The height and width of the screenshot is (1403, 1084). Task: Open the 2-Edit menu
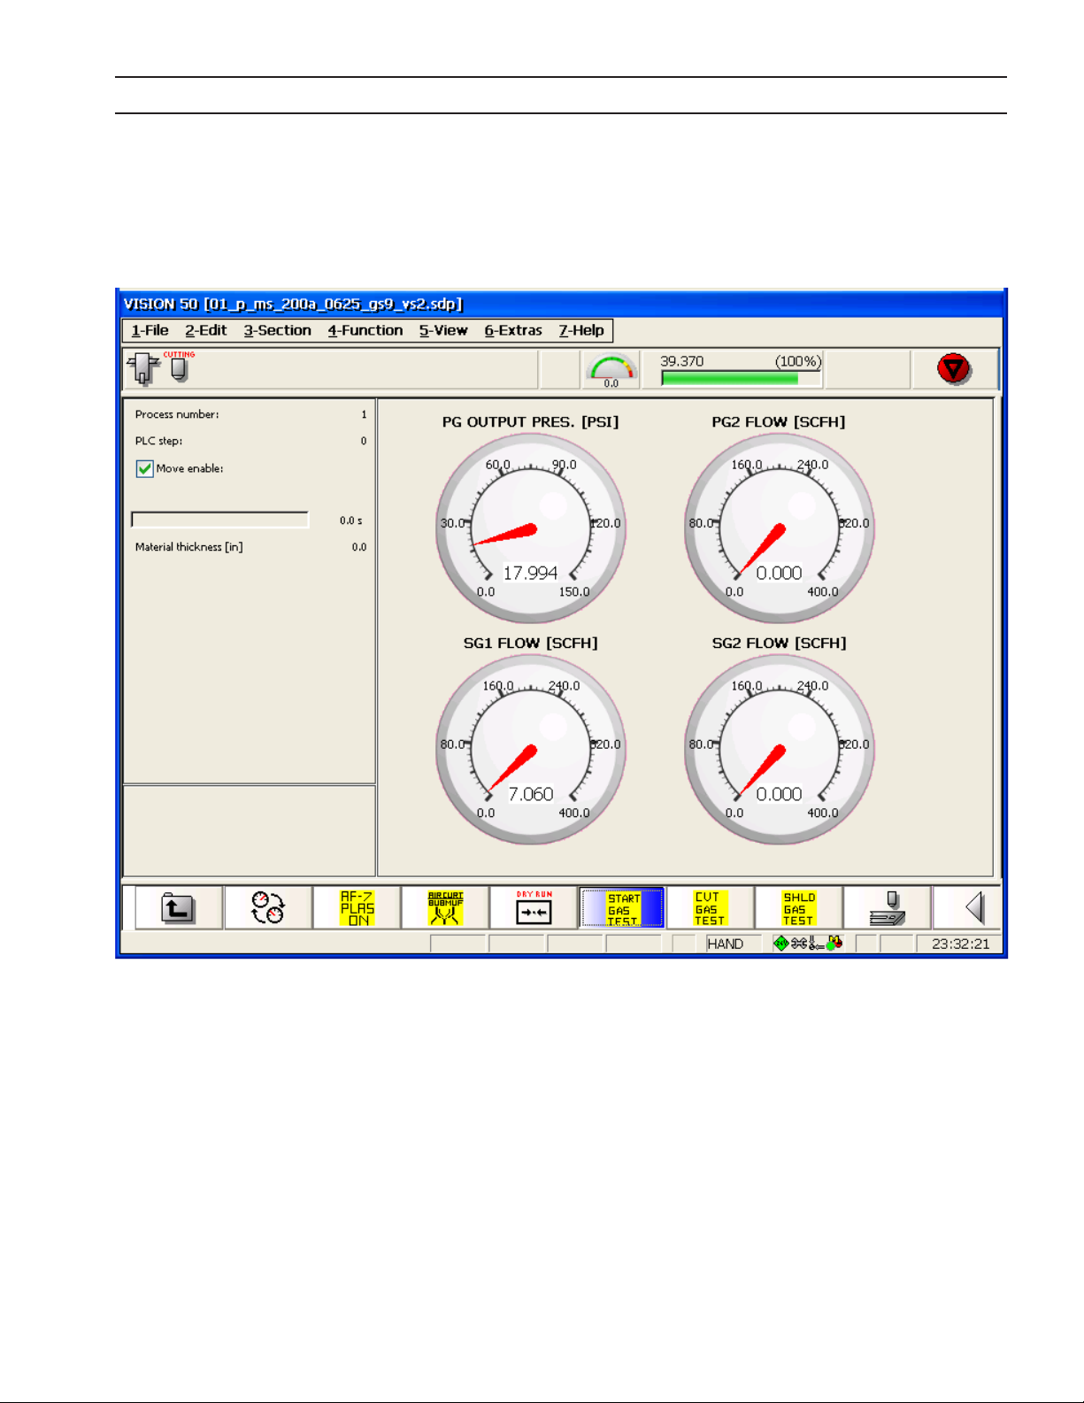(206, 330)
